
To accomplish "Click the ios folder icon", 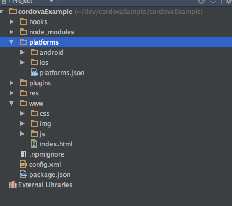I will (34, 62).
